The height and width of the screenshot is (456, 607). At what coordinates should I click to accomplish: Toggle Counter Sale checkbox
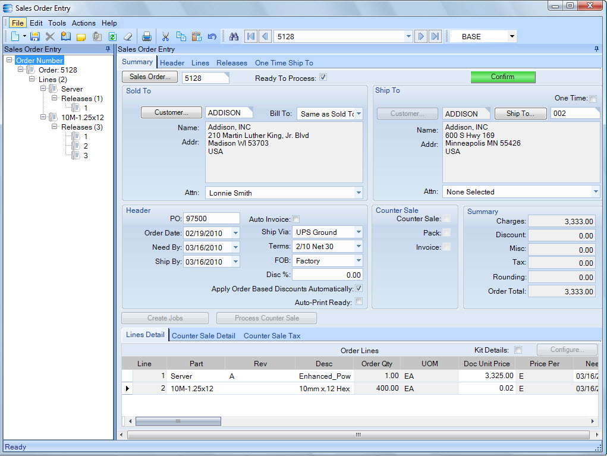pyautogui.click(x=446, y=219)
